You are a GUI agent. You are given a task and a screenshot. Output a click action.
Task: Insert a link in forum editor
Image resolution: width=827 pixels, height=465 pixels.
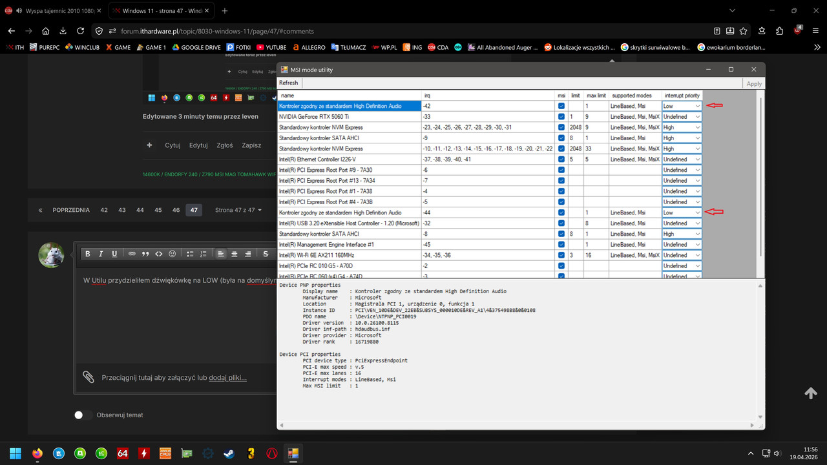pos(132,254)
